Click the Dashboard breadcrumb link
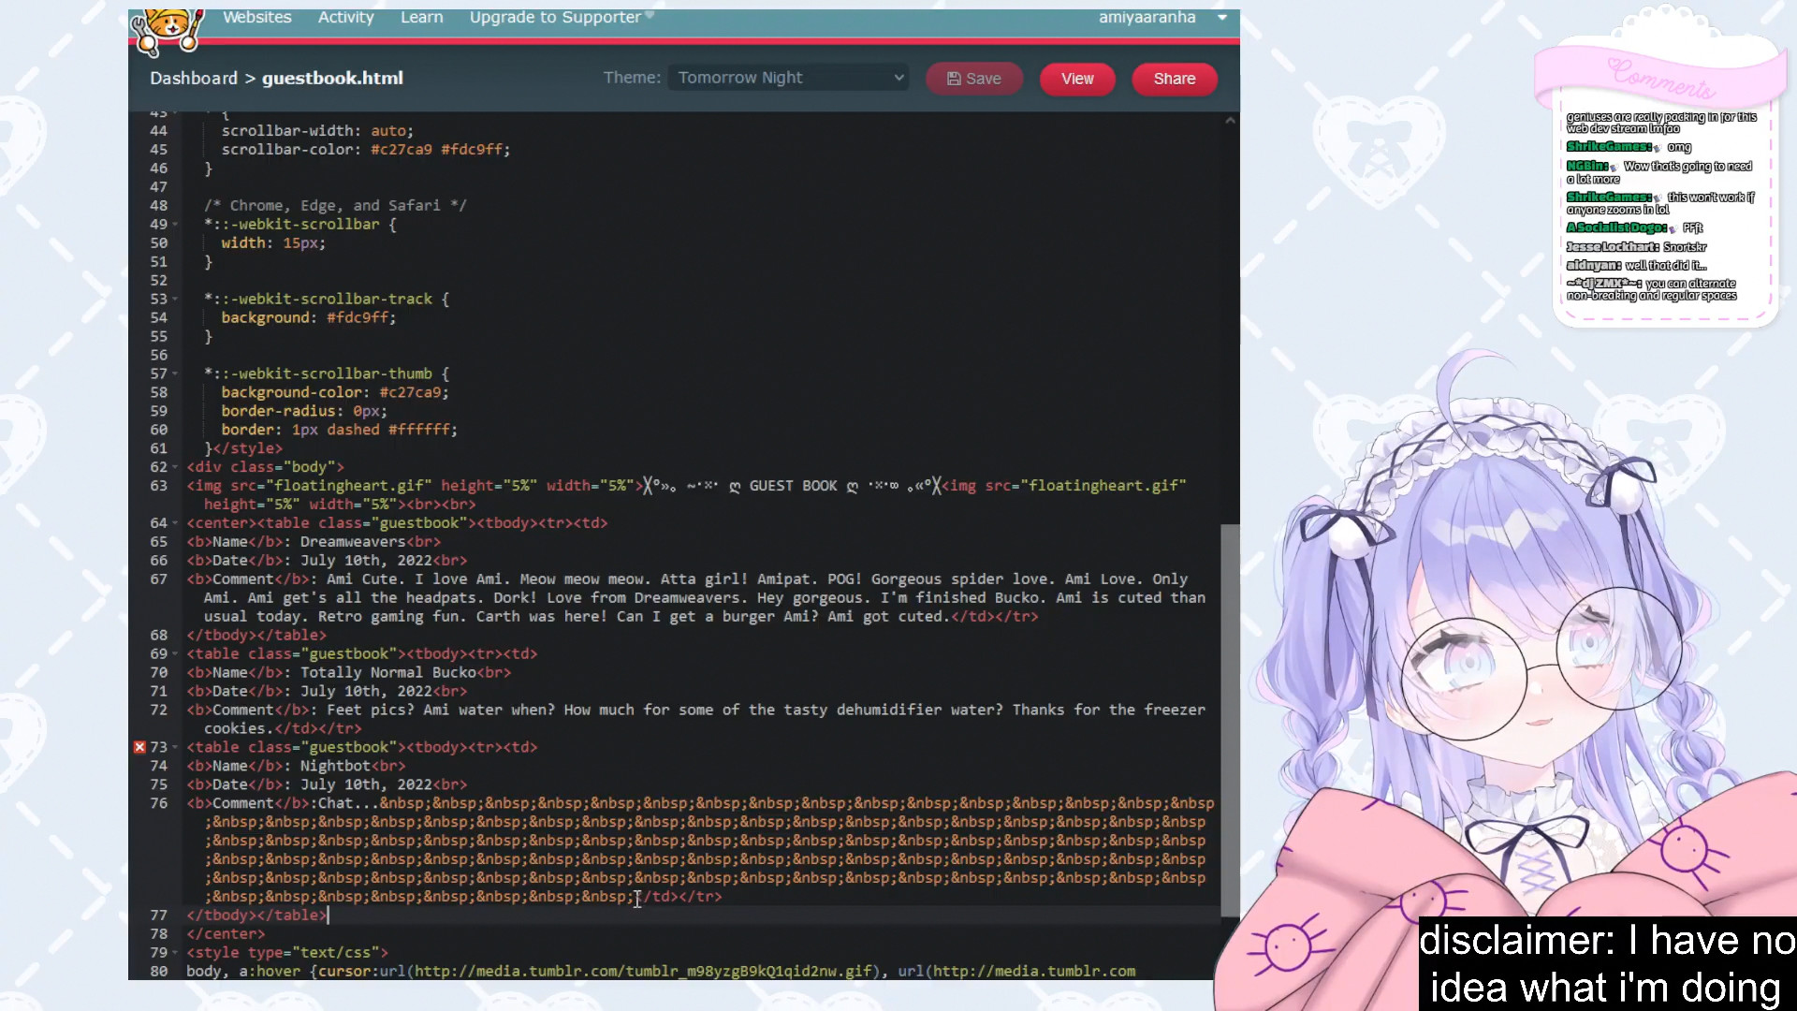Screen dimensions: 1797x1011 click(194, 78)
